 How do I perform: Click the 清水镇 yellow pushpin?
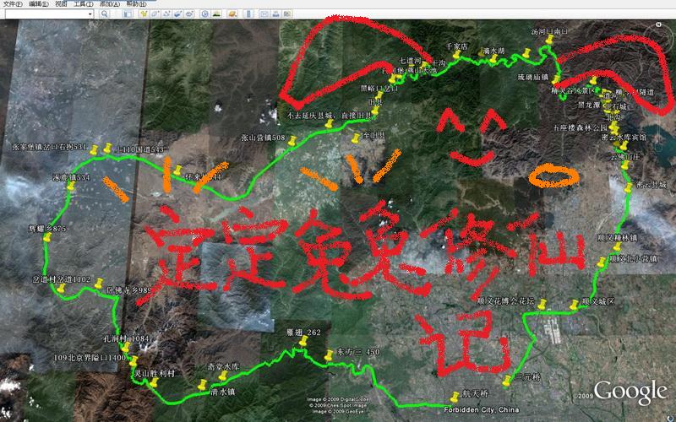coord(202,385)
